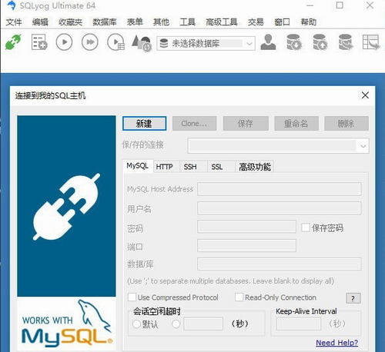The width and height of the screenshot is (385, 352).
Task: Open the 收藏夹 menu
Action: [70, 22]
